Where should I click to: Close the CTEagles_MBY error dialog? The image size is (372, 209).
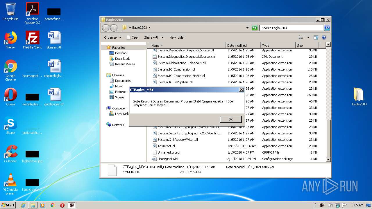241,90
